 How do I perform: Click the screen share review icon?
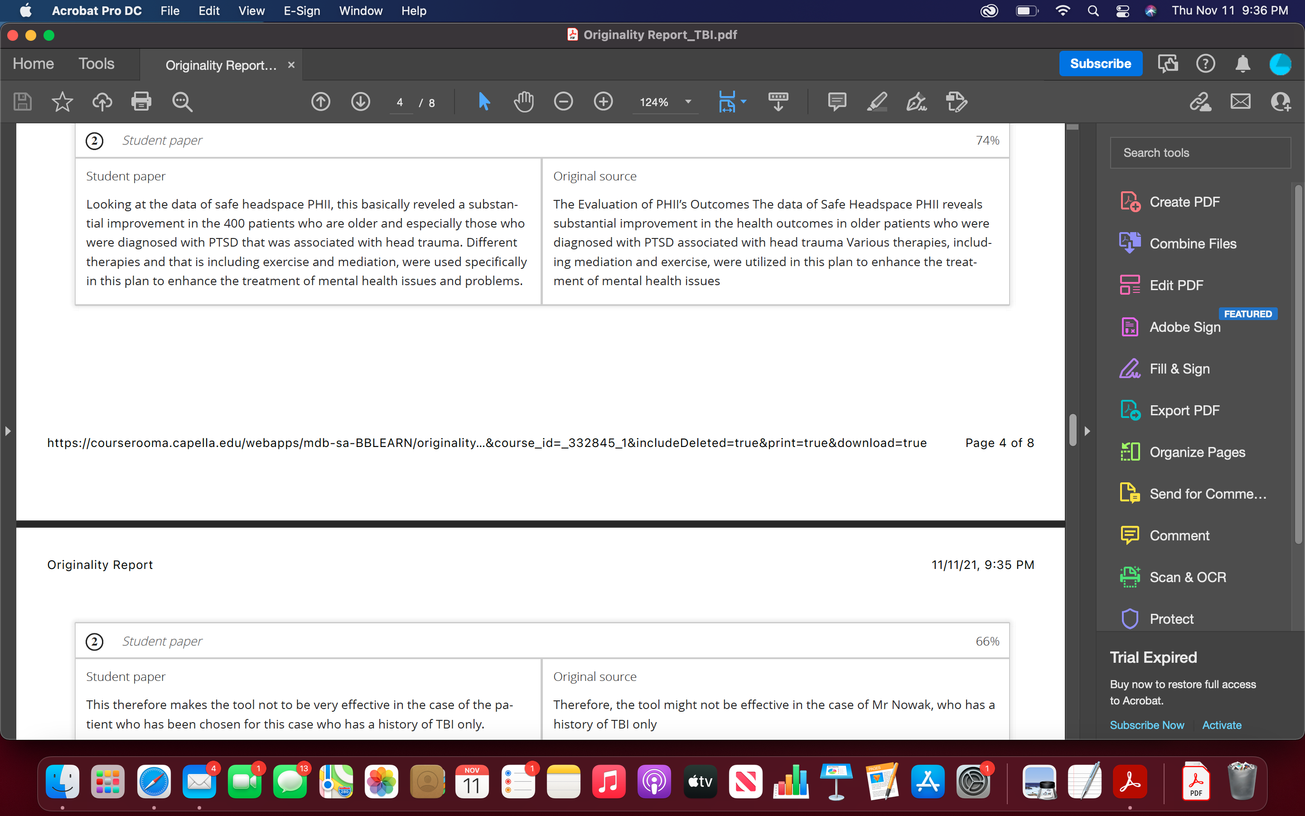tap(1168, 63)
